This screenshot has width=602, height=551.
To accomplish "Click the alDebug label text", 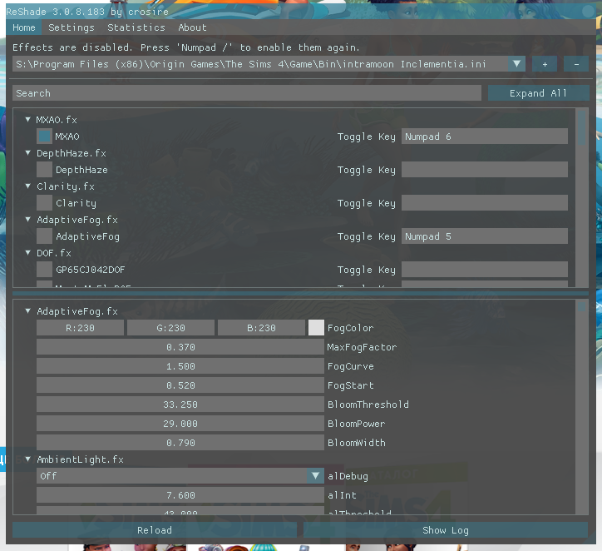I will [348, 476].
